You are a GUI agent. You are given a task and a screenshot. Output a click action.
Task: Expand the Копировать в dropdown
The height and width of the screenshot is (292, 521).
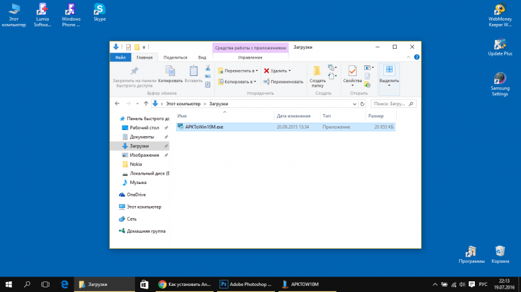click(x=255, y=81)
